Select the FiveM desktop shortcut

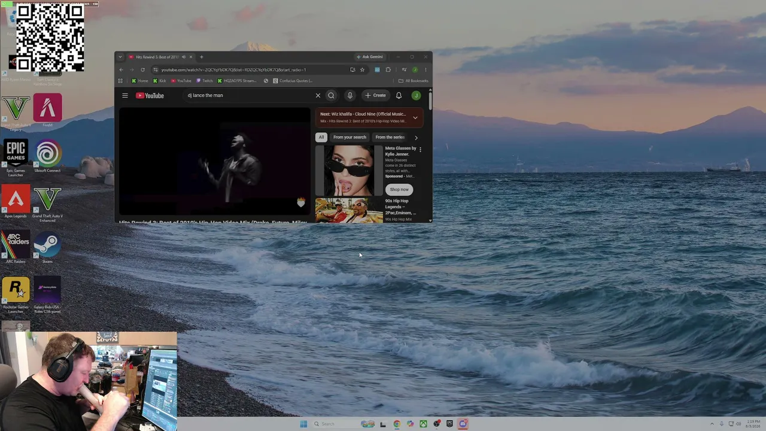47,111
